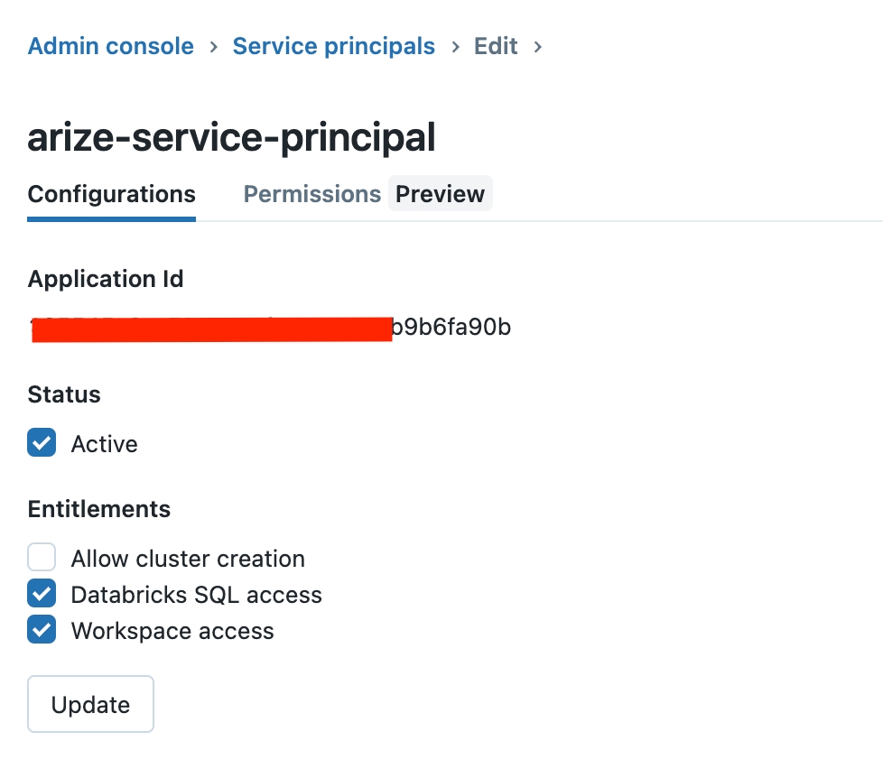Open the Permissions tab

tap(311, 194)
